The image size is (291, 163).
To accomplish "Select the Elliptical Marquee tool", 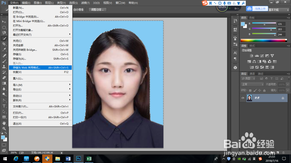I will point(4,27).
